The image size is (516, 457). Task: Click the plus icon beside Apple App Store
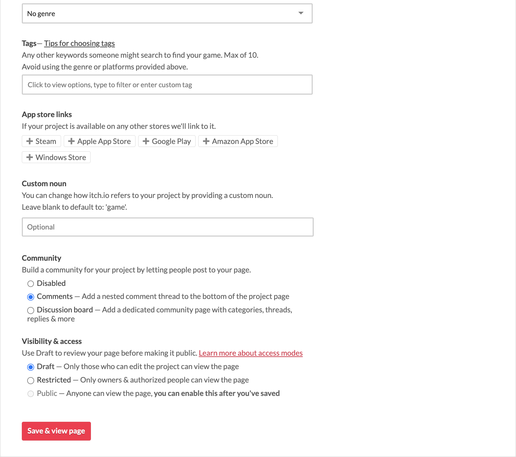[x=71, y=141]
